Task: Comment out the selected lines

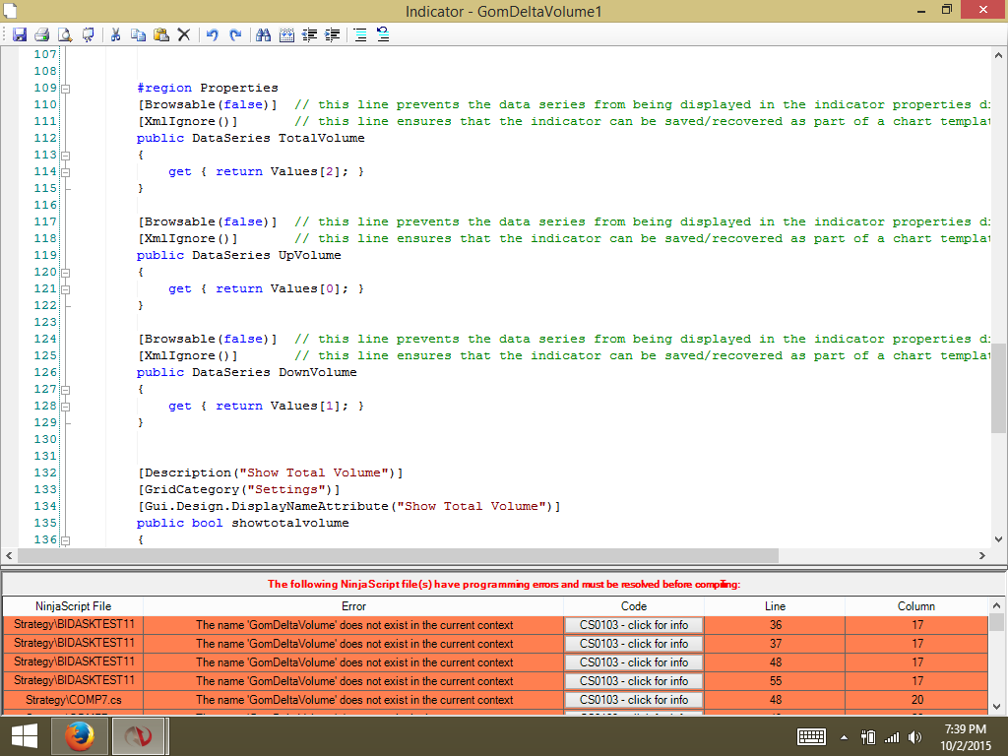Action: tap(360, 34)
